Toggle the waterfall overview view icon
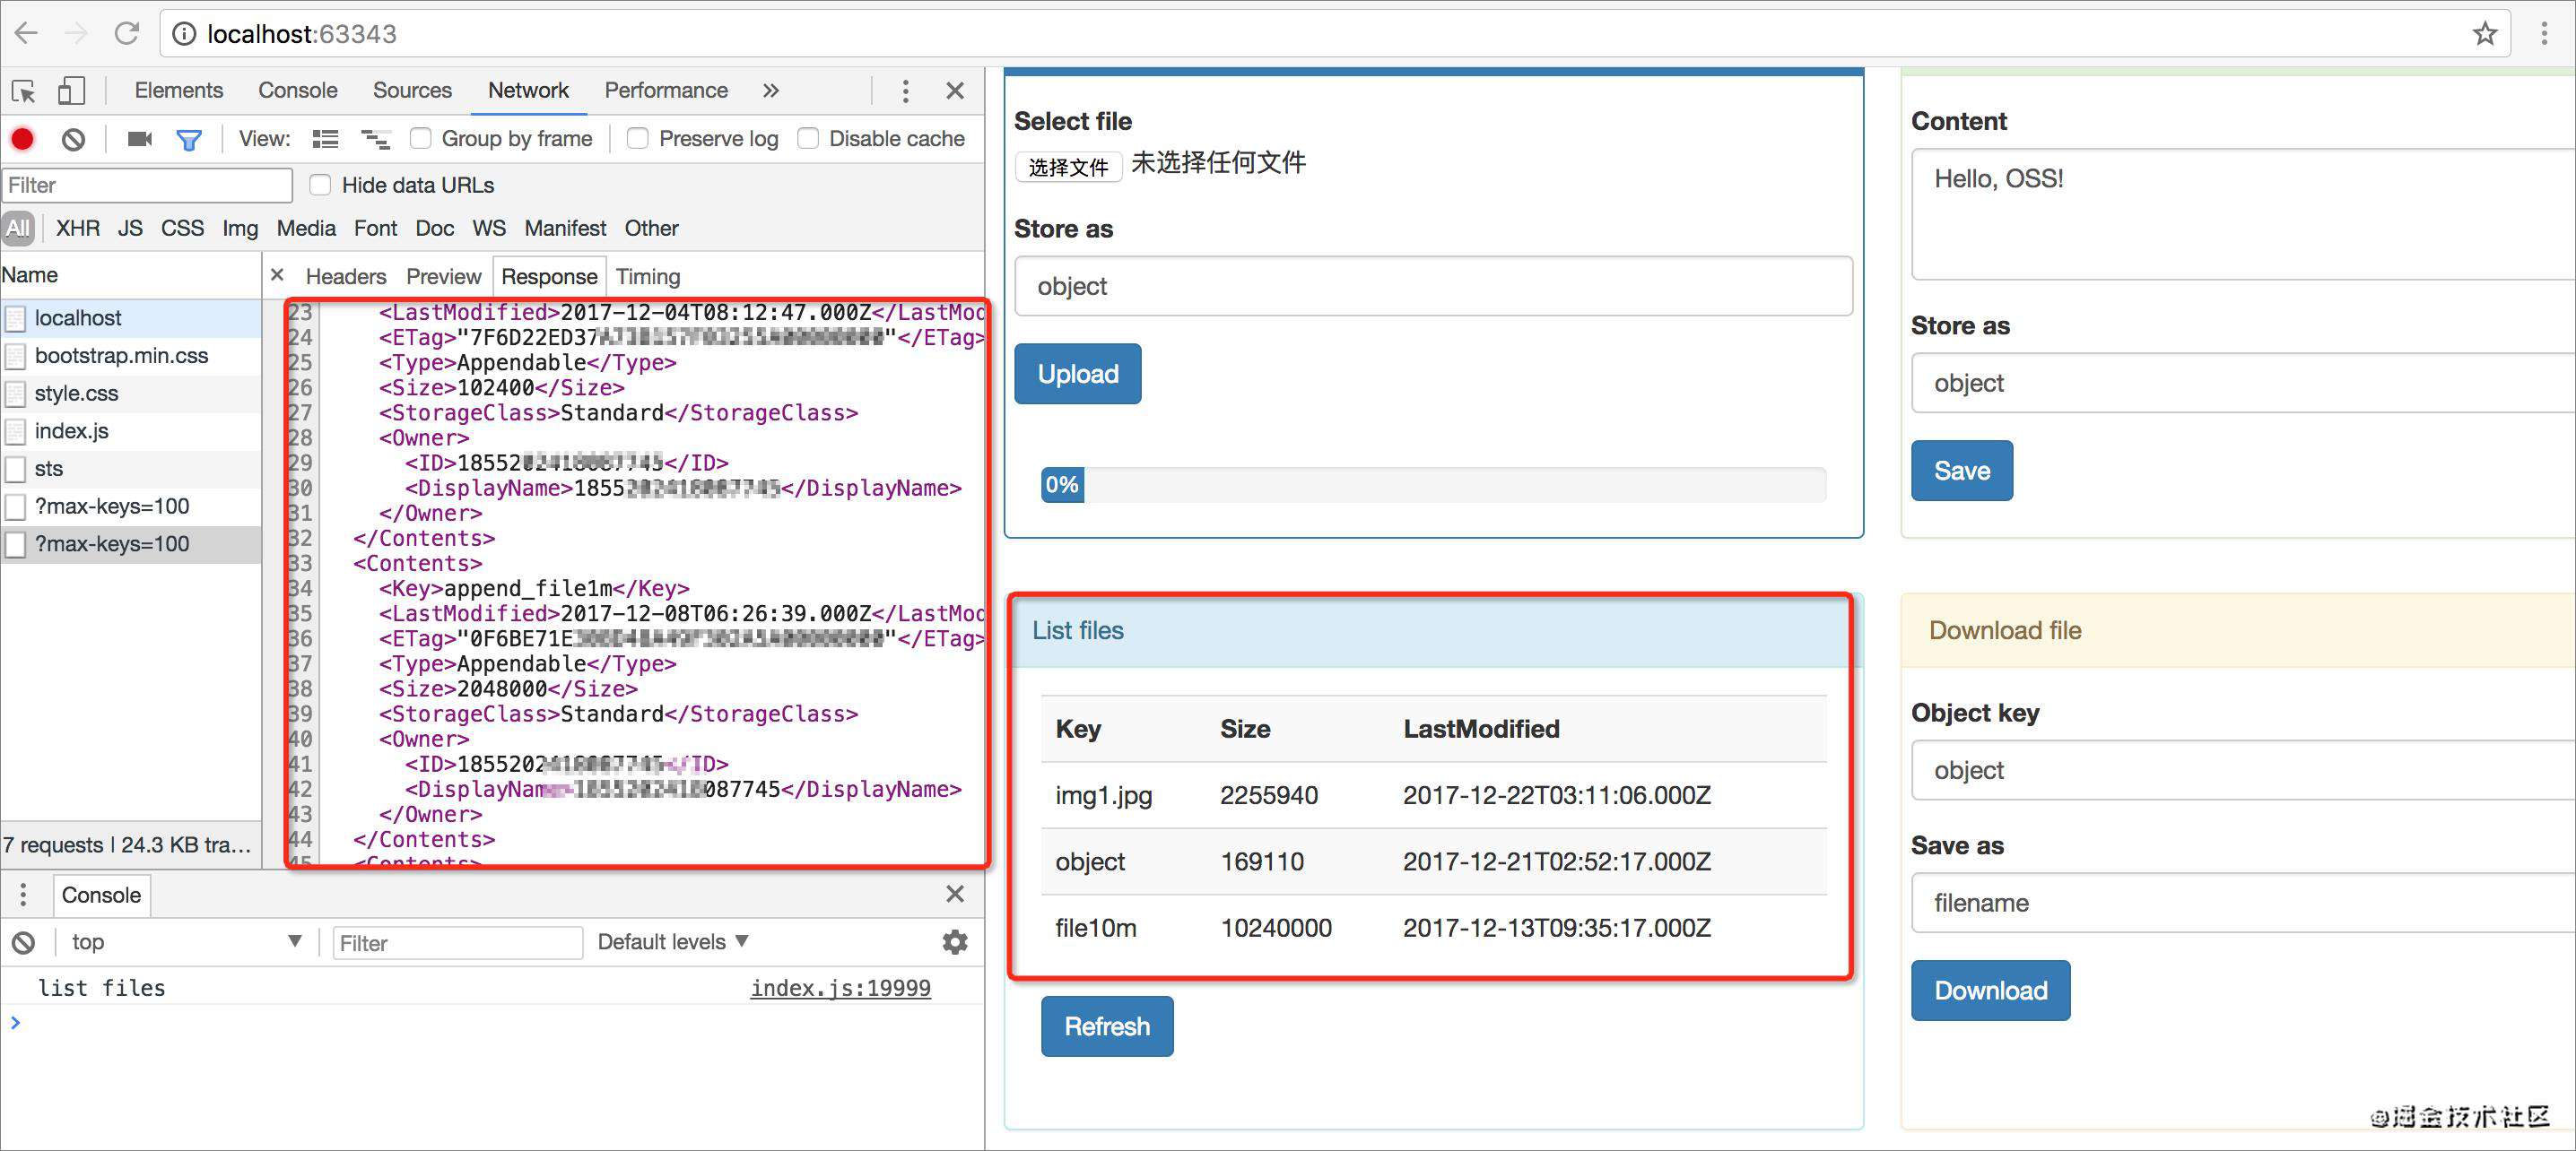 click(x=376, y=139)
